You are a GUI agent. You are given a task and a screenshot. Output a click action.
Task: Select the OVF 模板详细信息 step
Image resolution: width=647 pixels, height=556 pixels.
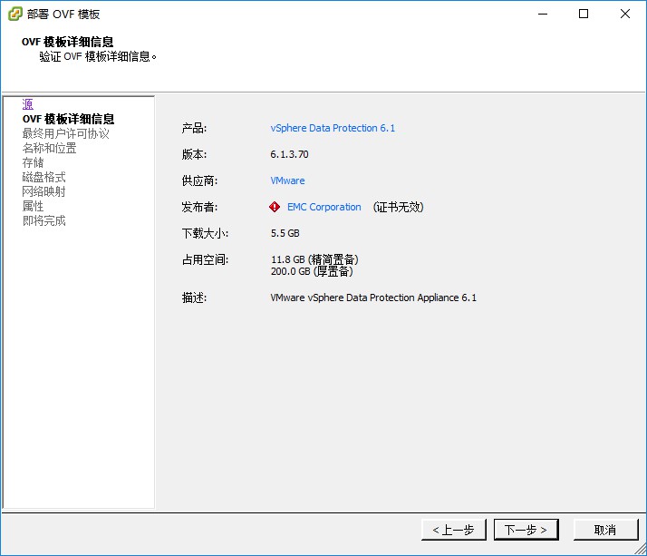(x=68, y=119)
